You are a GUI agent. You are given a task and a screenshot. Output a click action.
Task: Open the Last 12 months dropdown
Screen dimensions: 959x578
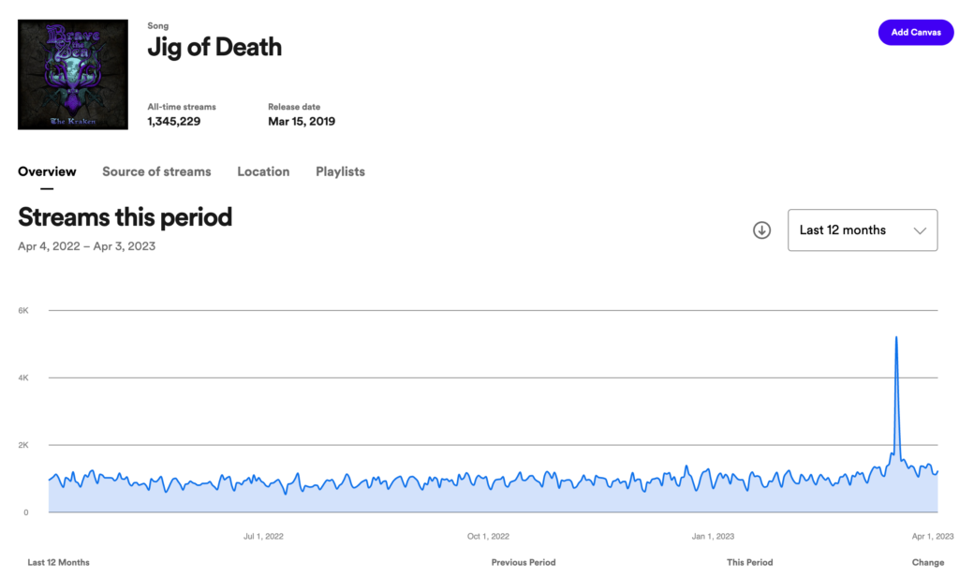pyautogui.click(x=862, y=230)
